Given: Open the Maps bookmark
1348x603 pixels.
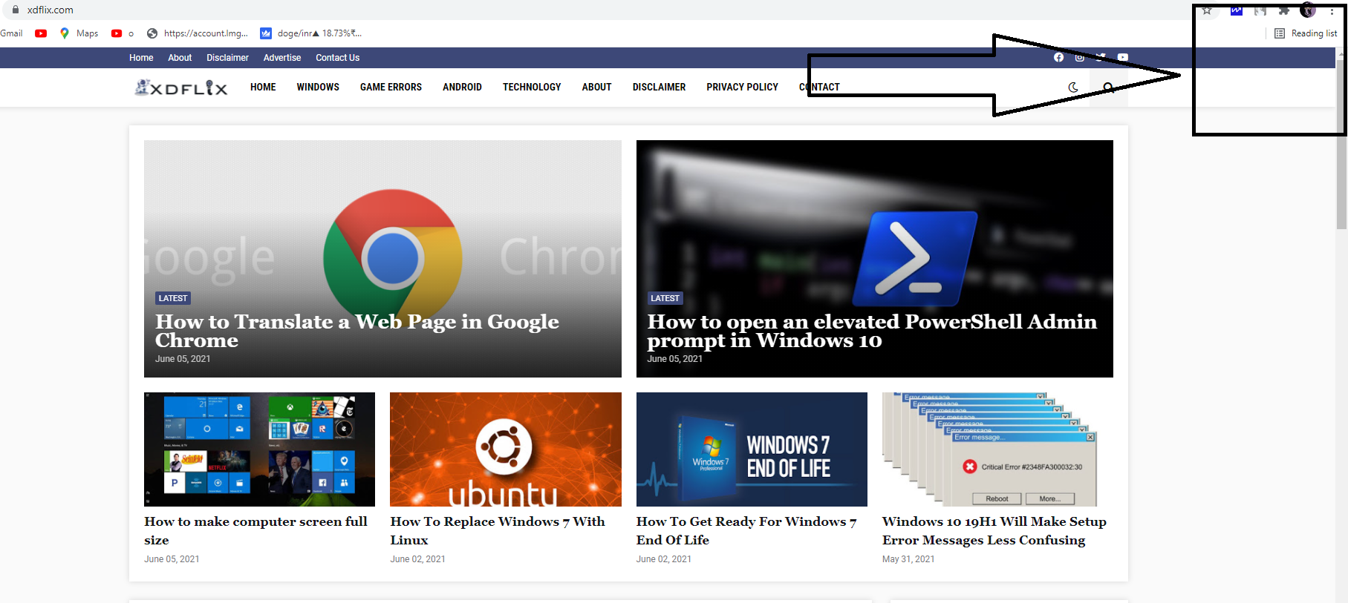Looking at the screenshot, I should click(x=79, y=33).
